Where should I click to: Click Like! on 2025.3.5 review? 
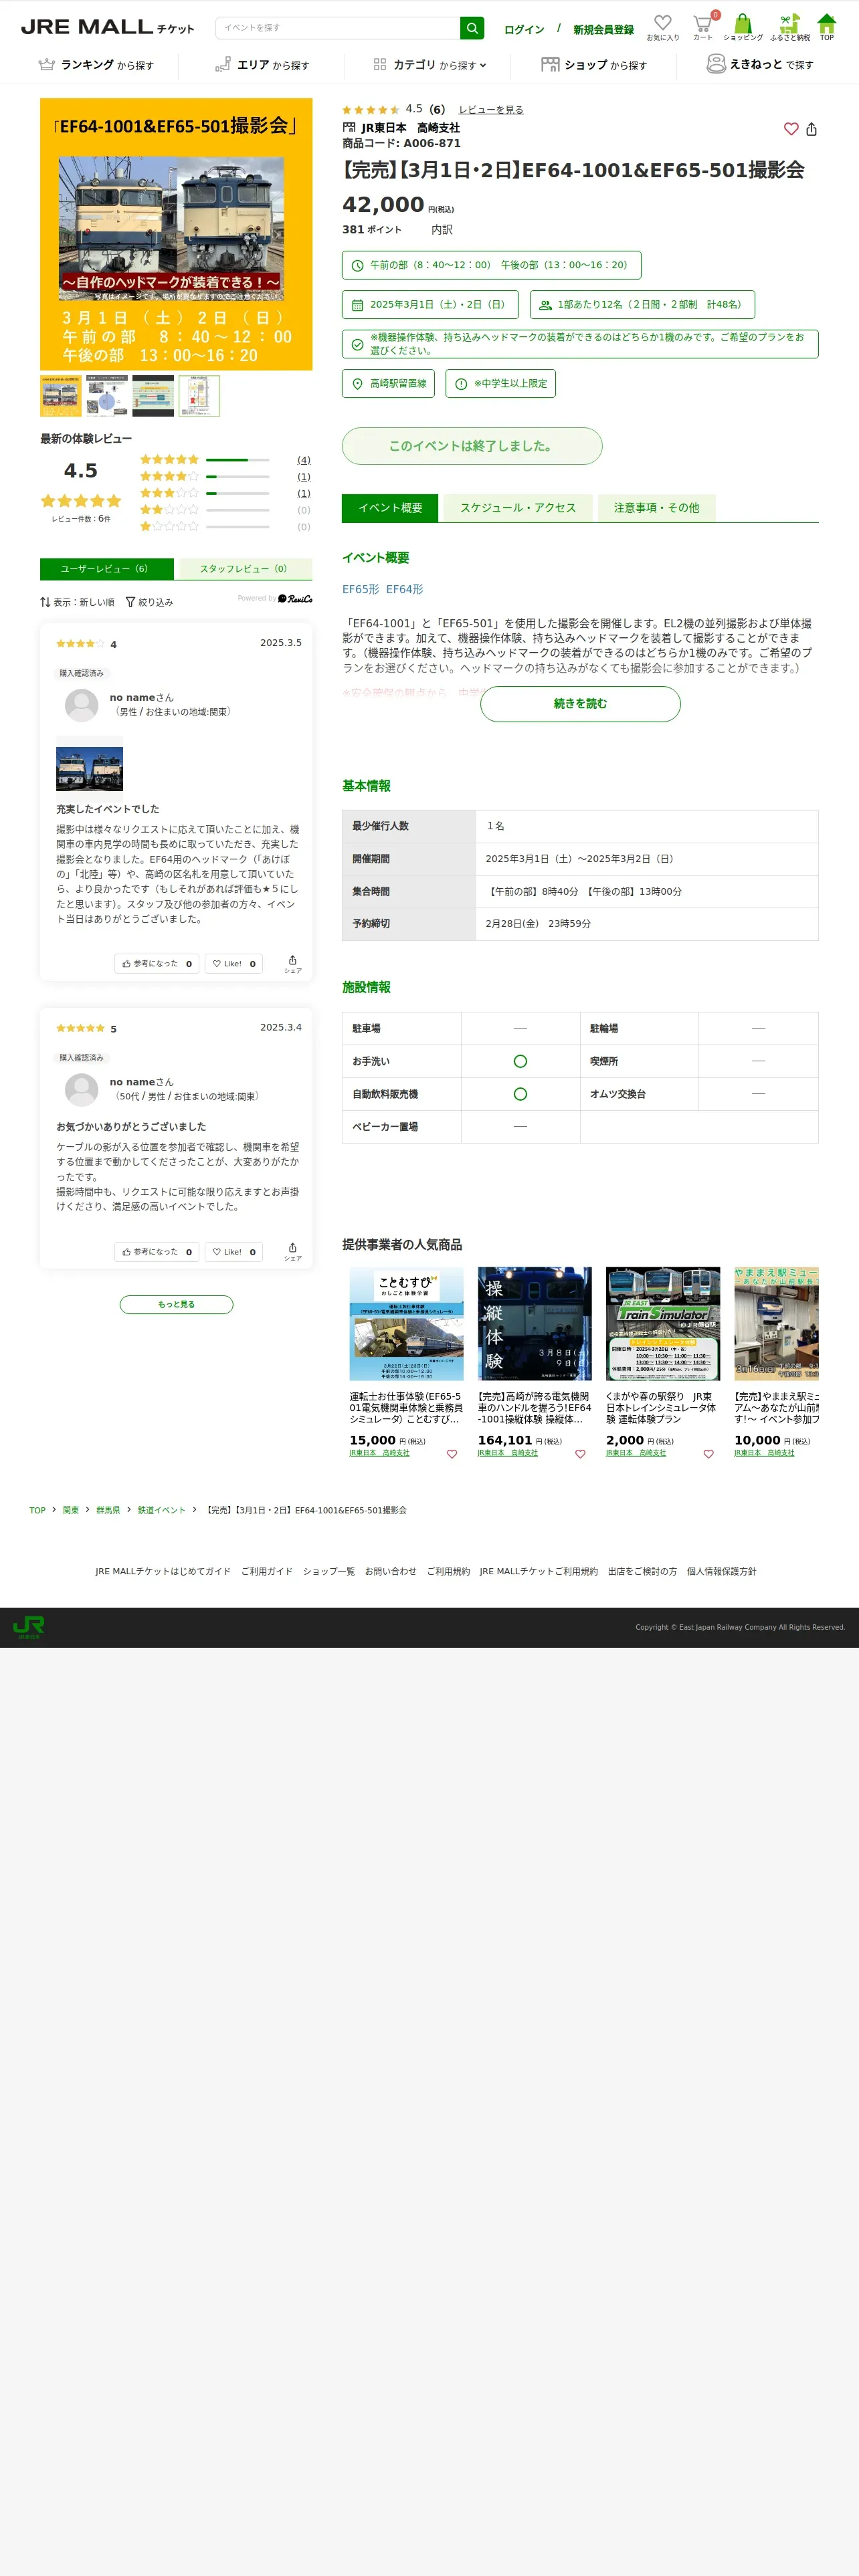234,964
